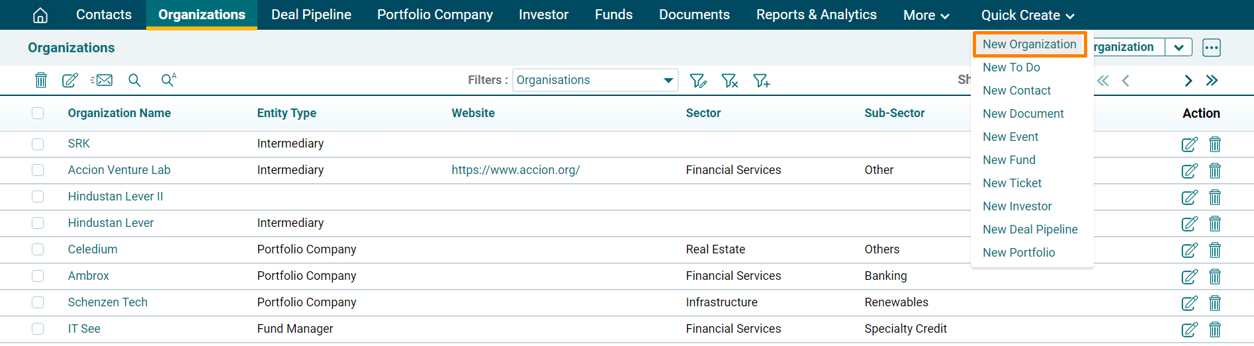The width and height of the screenshot is (1254, 346).
Task: Click the Home icon in navigation bar
Action: [x=40, y=15]
